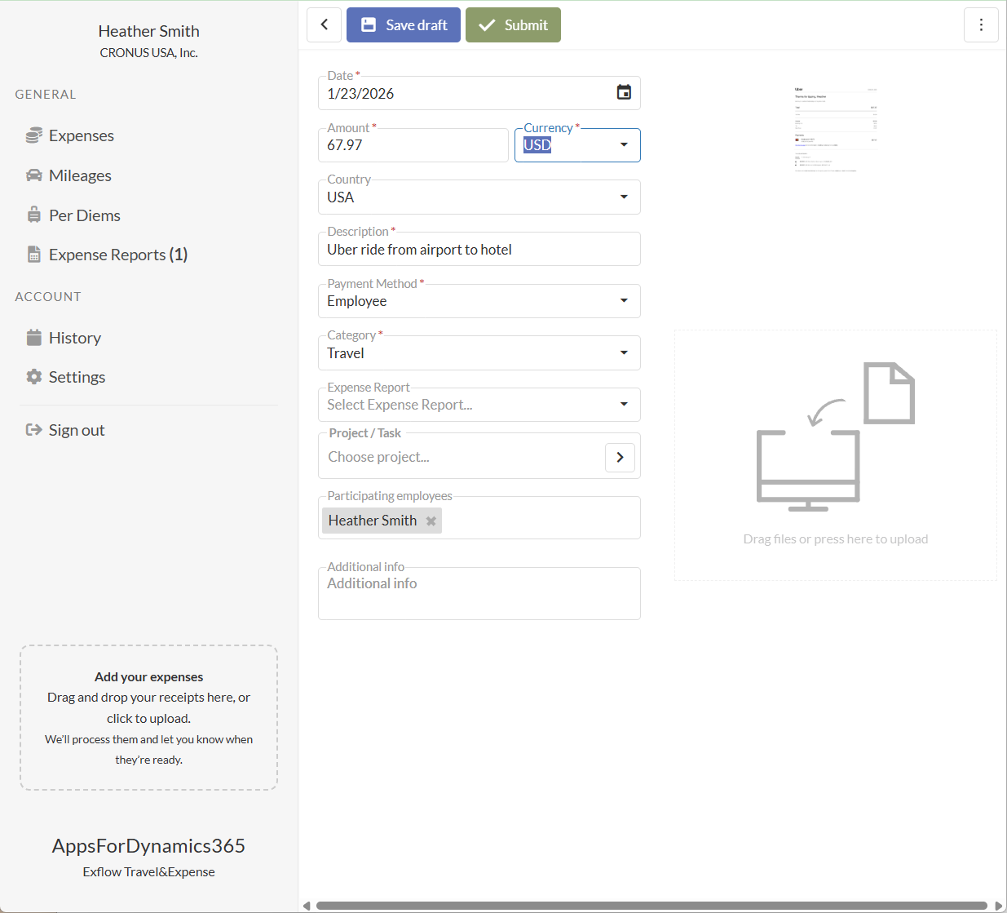
Task: Click the Sign out icon
Action: [33, 430]
